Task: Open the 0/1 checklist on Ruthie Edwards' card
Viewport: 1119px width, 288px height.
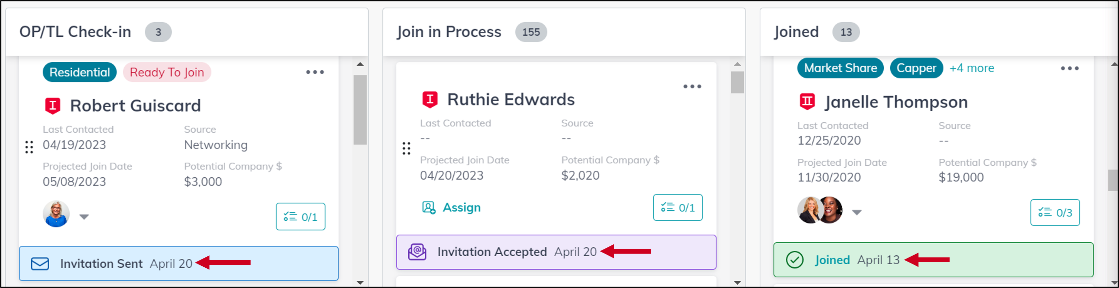Action: 677,208
